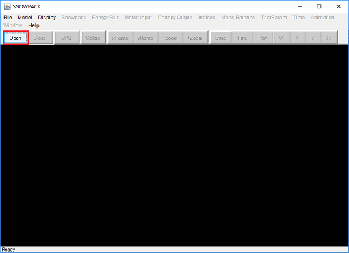This screenshot has width=349, height=253.
Task: Open the Time menu in menu bar
Action: [x=299, y=18]
